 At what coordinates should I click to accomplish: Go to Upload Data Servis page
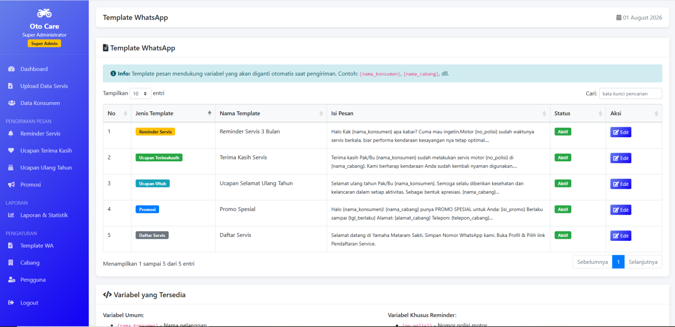[x=44, y=86]
